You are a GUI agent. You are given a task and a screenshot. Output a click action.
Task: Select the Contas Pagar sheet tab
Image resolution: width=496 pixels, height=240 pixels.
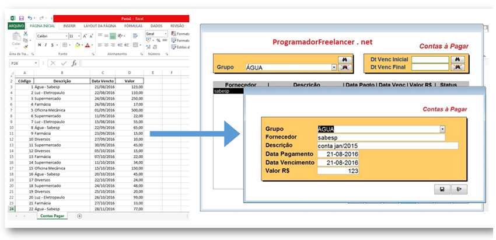pyautogui.click(x=52, y=216)
